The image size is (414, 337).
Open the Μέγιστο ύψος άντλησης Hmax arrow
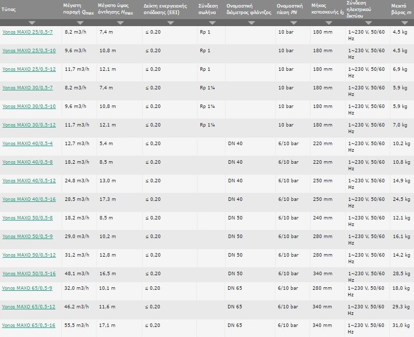(120, 23)
